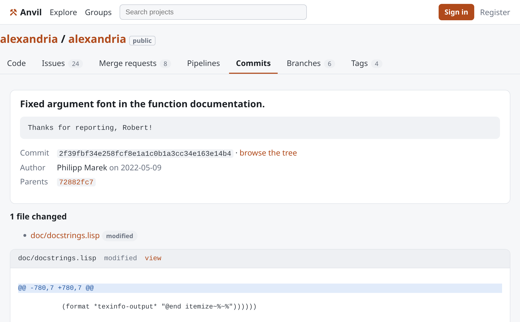Open the alexandria owner link

(x=29, y=39)
